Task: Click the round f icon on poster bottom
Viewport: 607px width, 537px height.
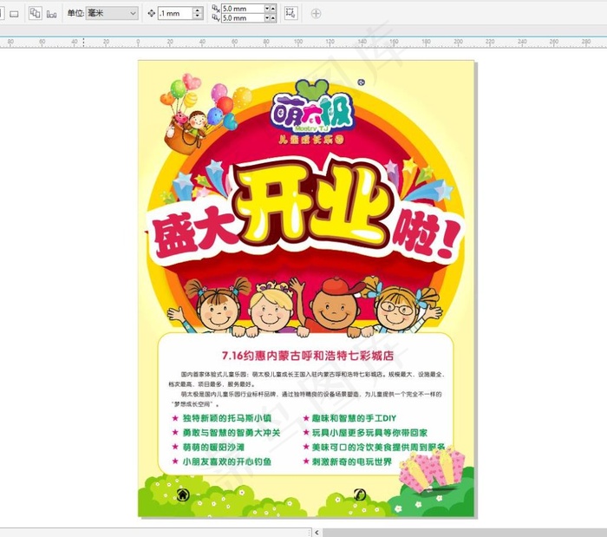Action: tap(360, 494)
